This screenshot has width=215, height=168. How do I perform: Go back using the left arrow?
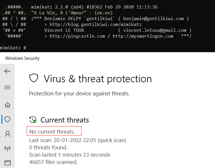click(x=7, y=71)
